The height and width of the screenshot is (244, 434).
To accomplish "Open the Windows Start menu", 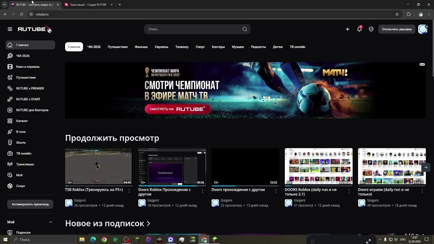I will pyautogui.click(x=5, y=240).
